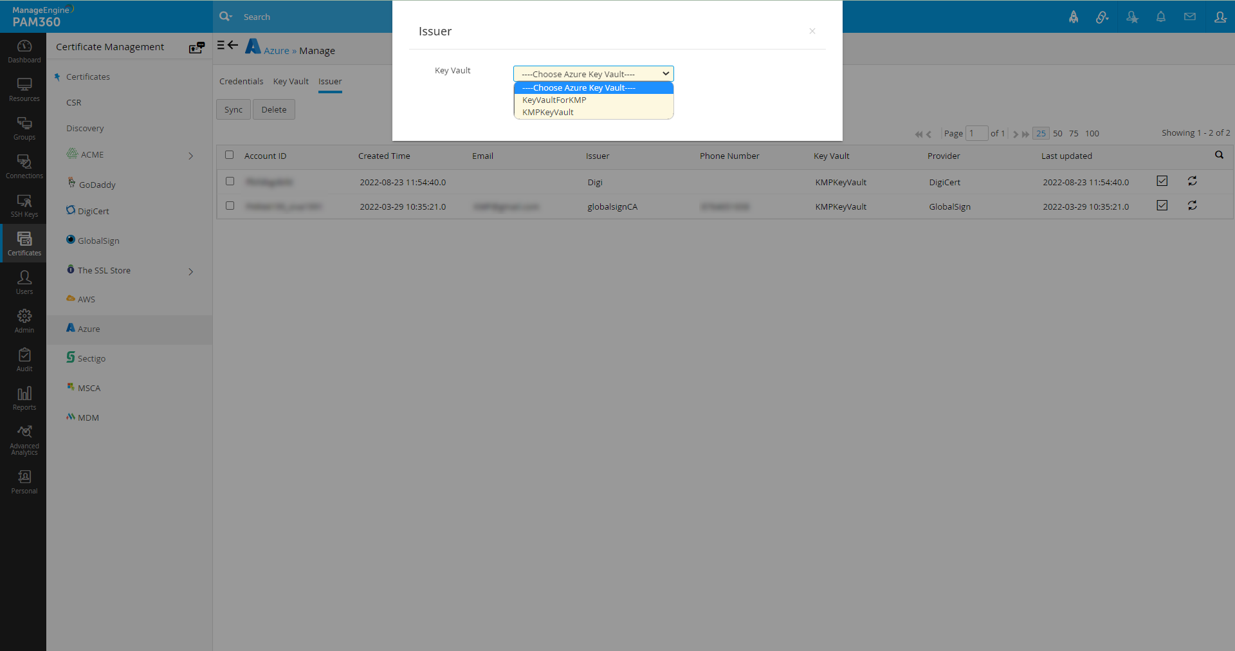
Task: Open the mail icon in top bar
Action: (x=1189, y=17)
